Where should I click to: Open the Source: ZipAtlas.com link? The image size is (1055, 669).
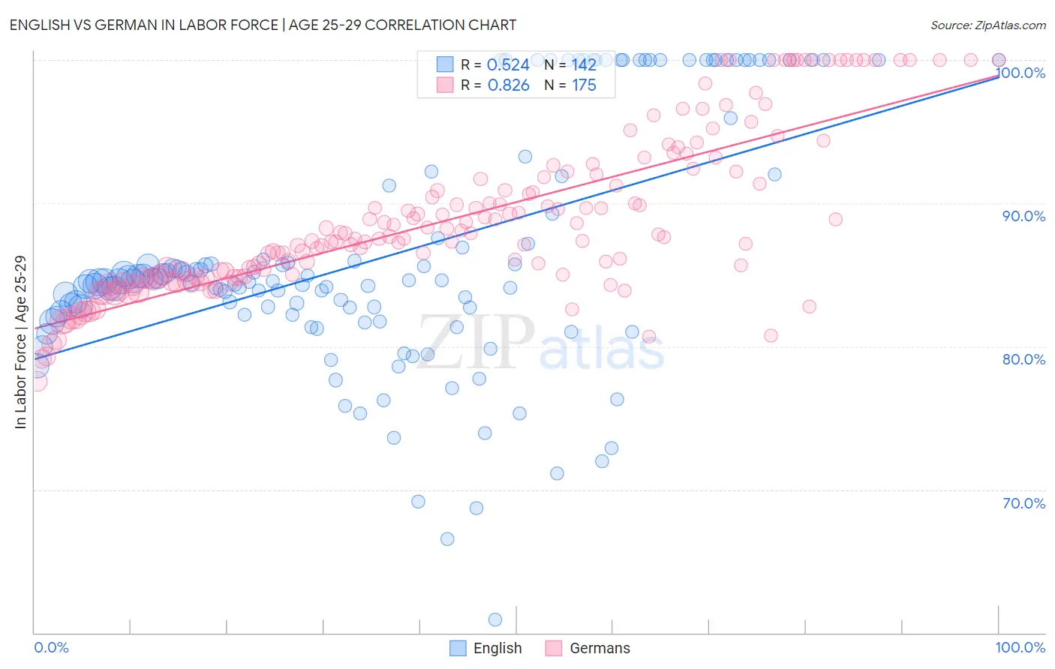[988, 25]
